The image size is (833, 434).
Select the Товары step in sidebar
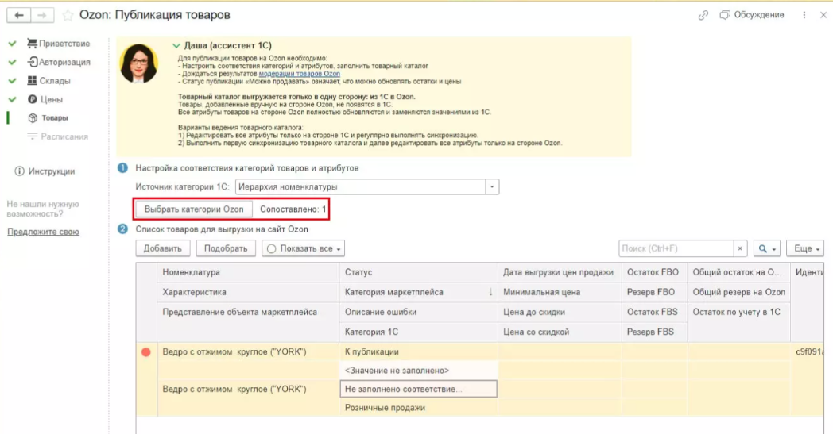pos(48,117)
